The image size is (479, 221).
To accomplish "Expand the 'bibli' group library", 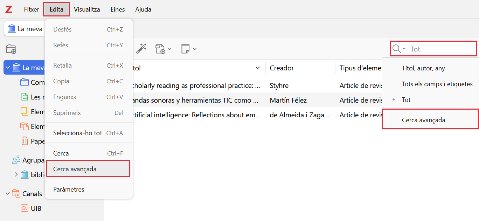I will [16, 174].
